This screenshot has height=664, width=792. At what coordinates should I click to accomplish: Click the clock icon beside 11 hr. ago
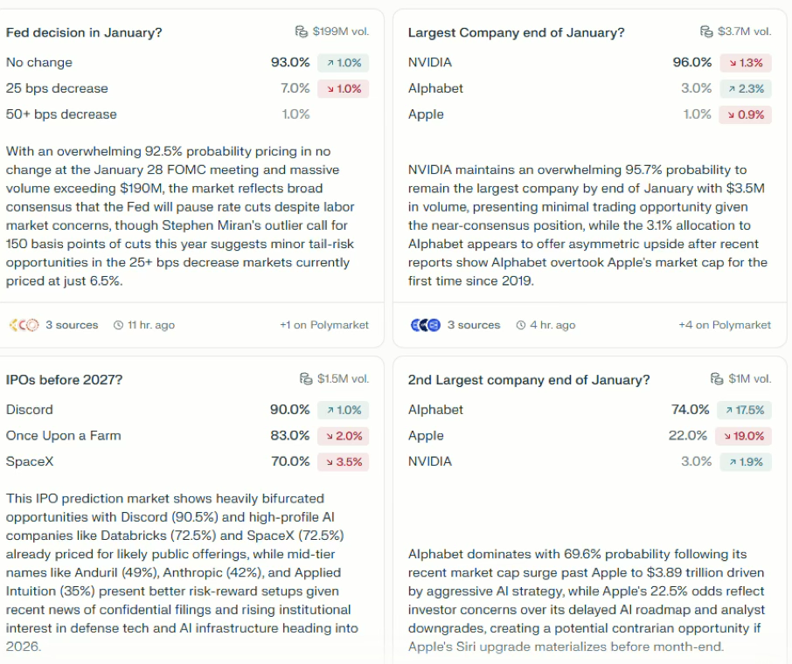pos(119,325)
